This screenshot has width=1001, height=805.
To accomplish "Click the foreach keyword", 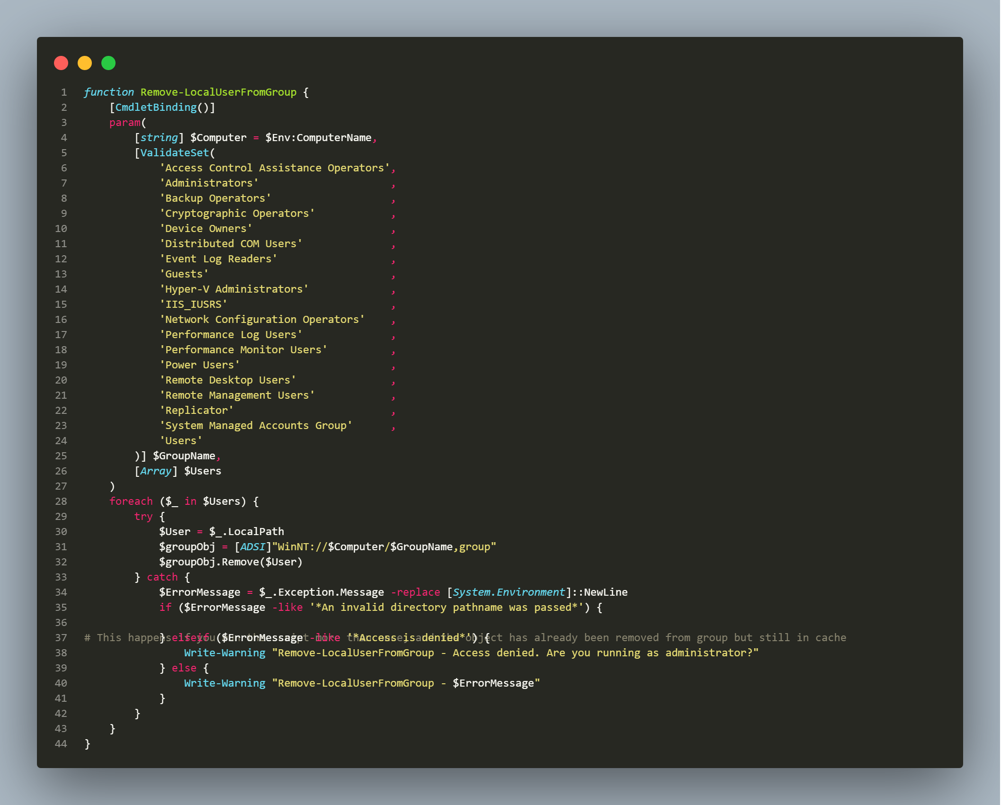I will (131, 501).
